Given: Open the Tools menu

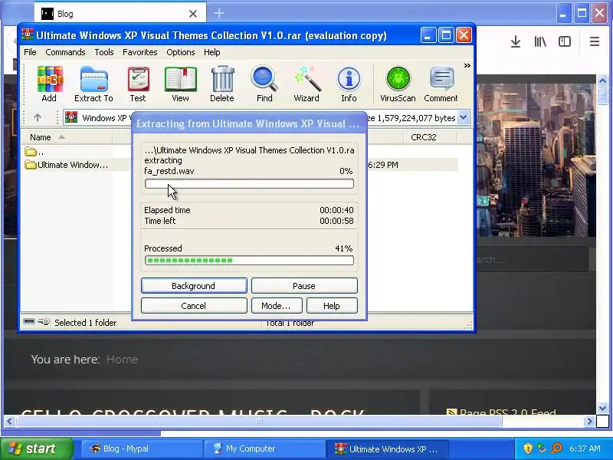Looking at the screenshot, I should [104, 52].
